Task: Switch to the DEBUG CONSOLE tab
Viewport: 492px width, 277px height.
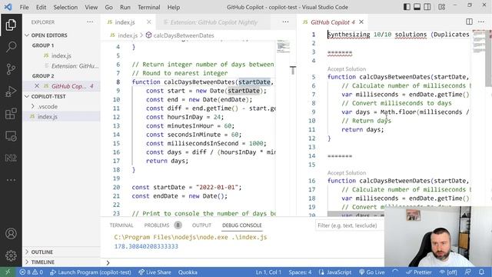Action: tap(242, 225)
